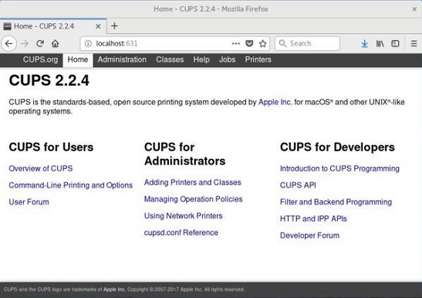This screenshot has width=422, height=298.
Task: Open the Administration tab in CUPS
Action: click(x=122, y=59)
